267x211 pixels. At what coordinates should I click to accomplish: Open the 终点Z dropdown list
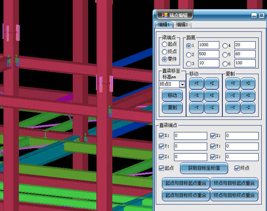(x=182, y=84)
